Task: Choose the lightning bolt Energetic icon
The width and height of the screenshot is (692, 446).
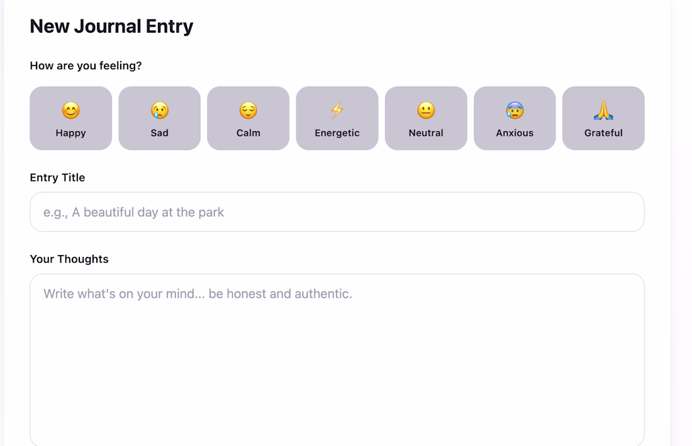Action: click(x=337, y=110)
